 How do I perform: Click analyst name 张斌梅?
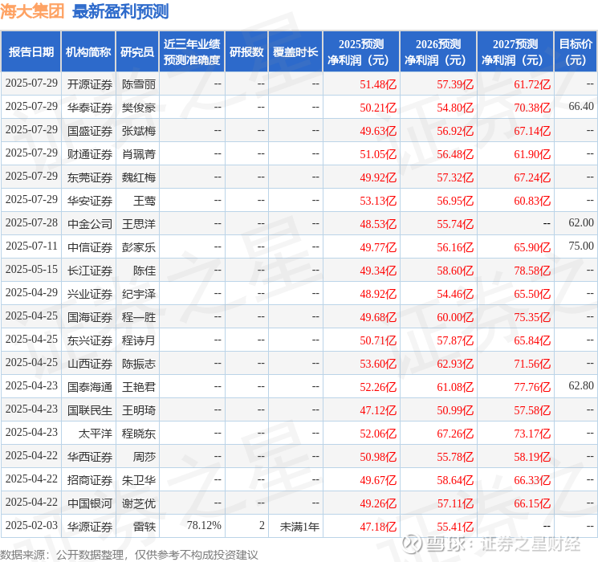139,131
